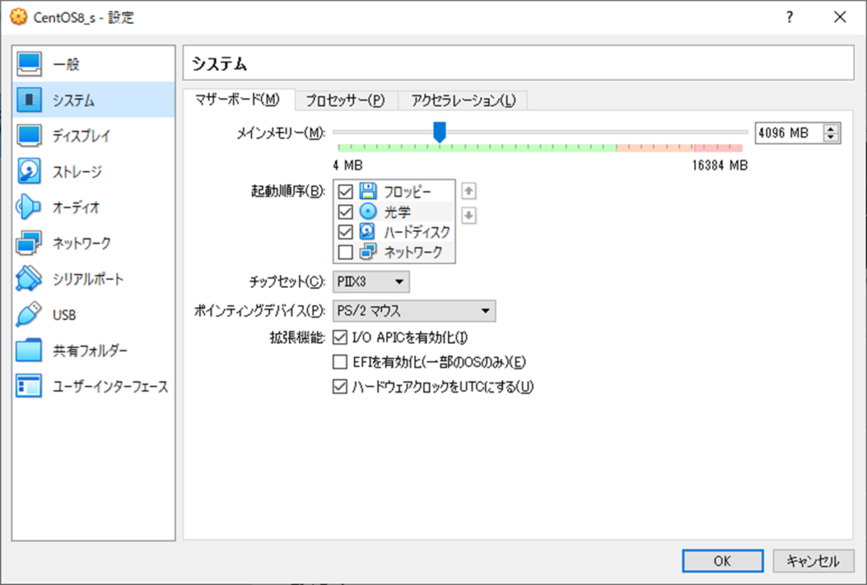Uncheck フロッピー boot checkbox

point(345,192)
